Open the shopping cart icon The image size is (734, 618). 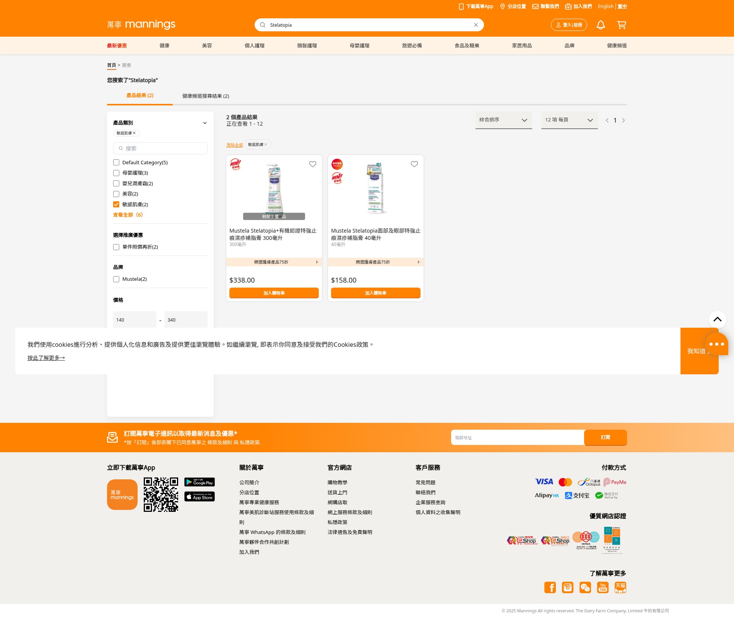(x=622, y=25)
